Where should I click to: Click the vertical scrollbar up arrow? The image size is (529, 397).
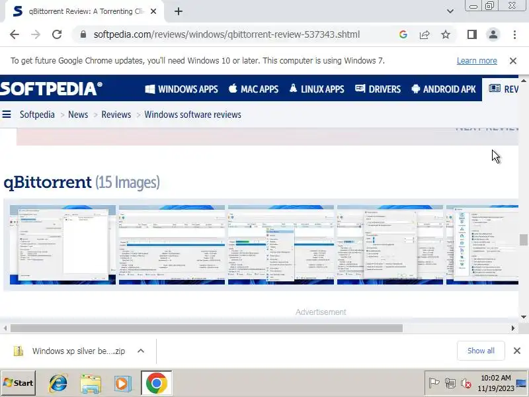point(524,81)
